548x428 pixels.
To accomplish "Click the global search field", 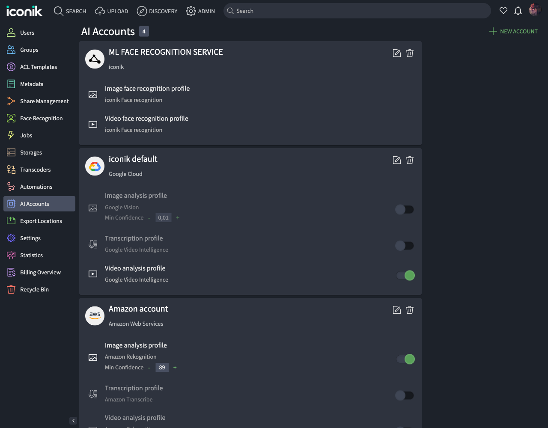I will pos(357,10).
